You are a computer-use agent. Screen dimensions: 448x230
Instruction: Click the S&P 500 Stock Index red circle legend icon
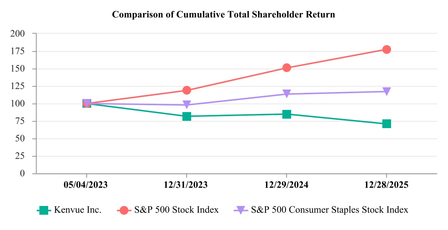click(124, 210)
